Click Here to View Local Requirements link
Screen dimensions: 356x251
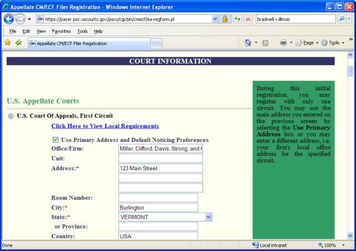[105, 126]
